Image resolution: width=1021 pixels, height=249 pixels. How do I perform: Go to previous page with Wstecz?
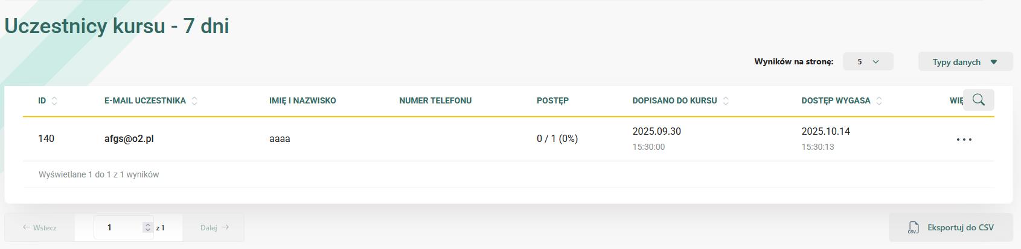coord(40,227)
